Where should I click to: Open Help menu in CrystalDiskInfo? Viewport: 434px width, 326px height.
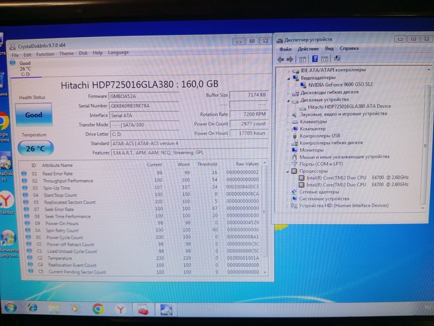coord(98,53)
